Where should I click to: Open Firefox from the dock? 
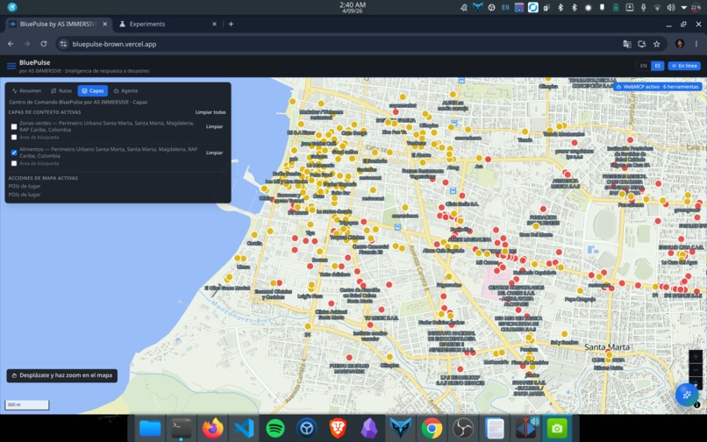click(x=213, y=428)
